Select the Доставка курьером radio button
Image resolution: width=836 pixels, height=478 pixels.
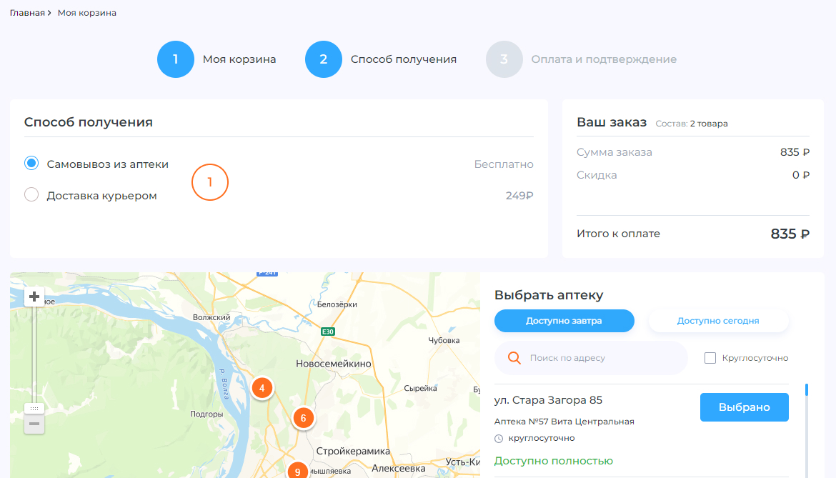31,194
